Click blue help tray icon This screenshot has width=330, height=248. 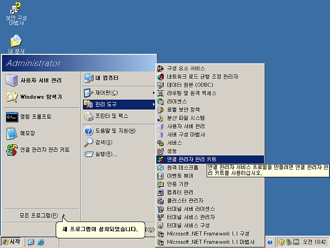270,242
